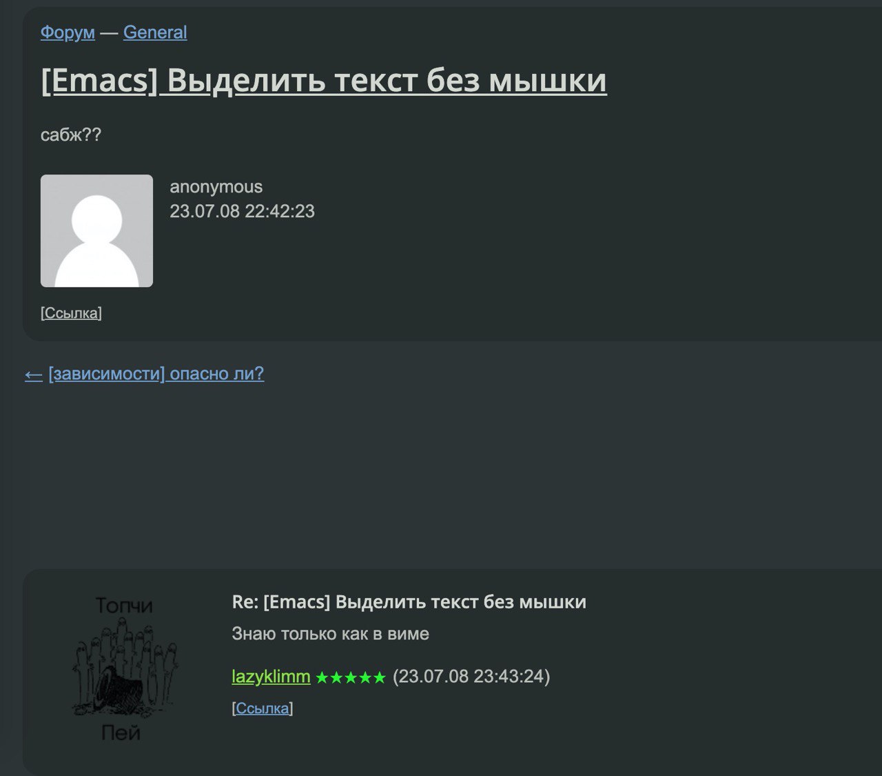The width and height of the screenshot is (882, 776).
Task: Click the сабж?? post body text
Action: click(71, 135)
